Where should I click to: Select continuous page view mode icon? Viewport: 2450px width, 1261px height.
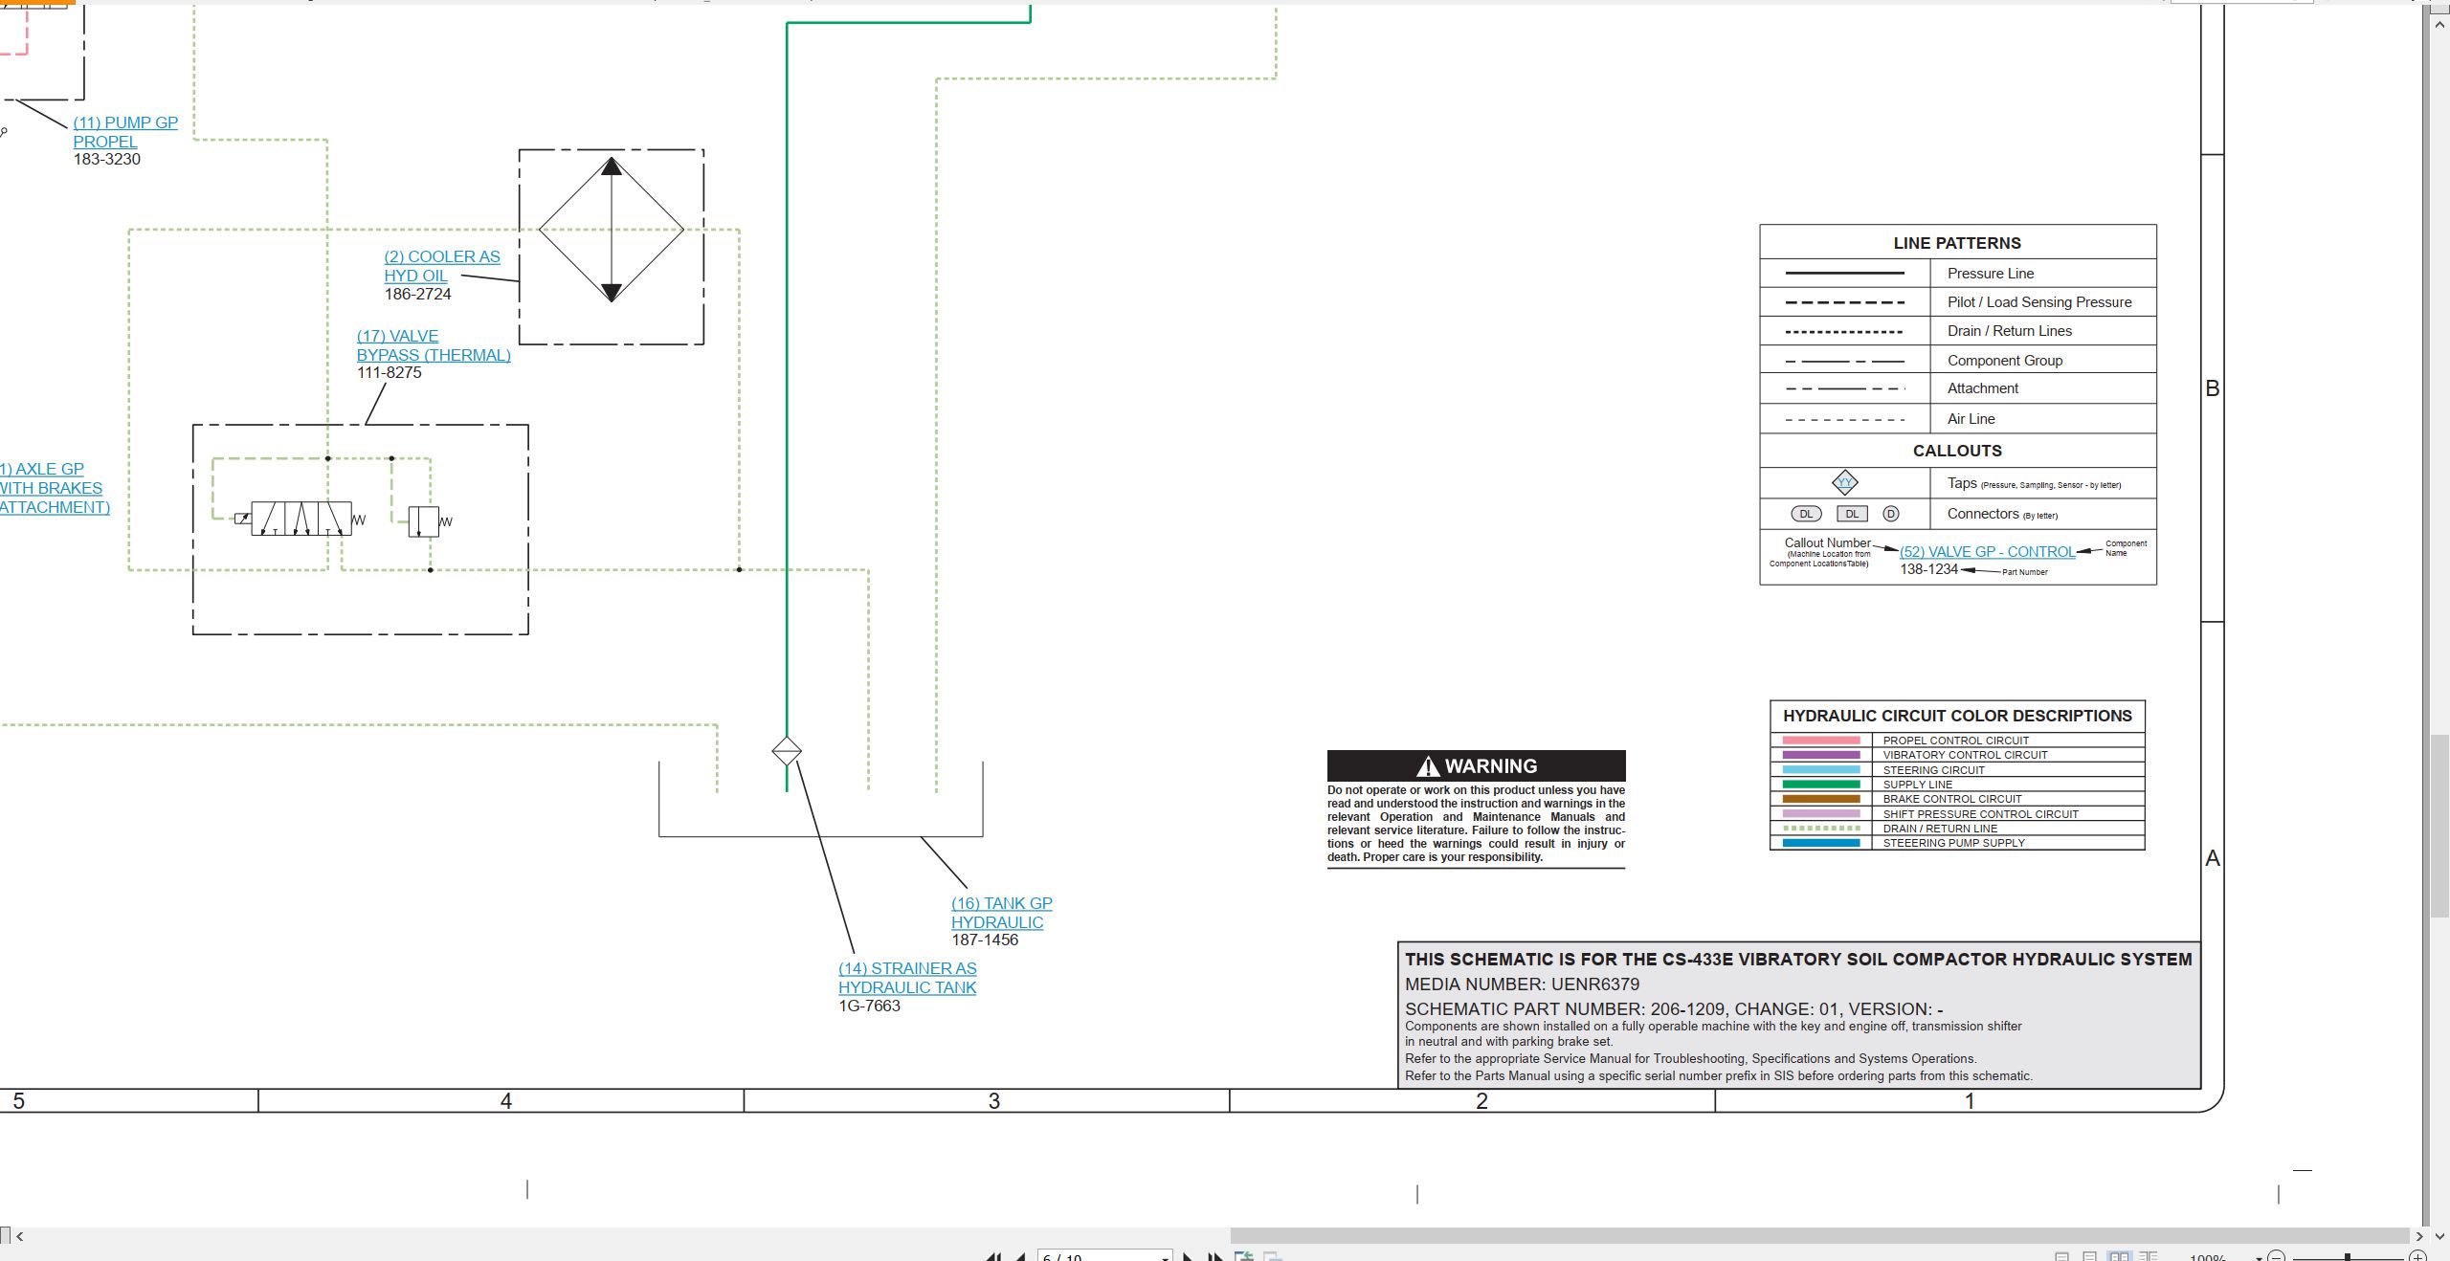point(2090,1257)
